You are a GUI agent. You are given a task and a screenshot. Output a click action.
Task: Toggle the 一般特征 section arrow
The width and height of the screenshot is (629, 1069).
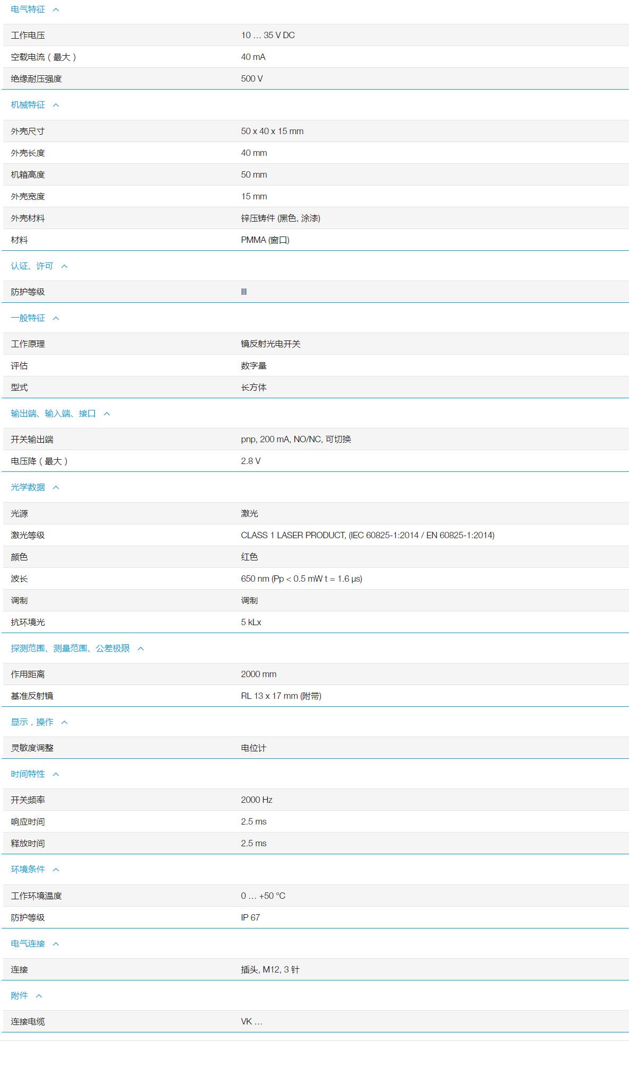point(56,318)
